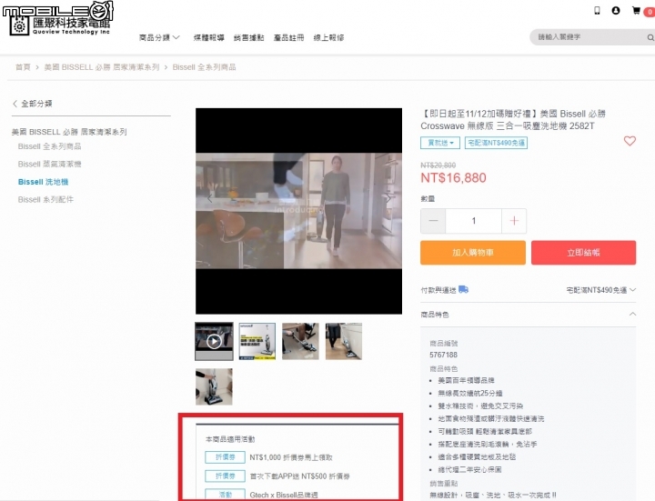Click the 無線長效續航25分鐘 feature line
655x501 pixels.
[x=470, y=394]
